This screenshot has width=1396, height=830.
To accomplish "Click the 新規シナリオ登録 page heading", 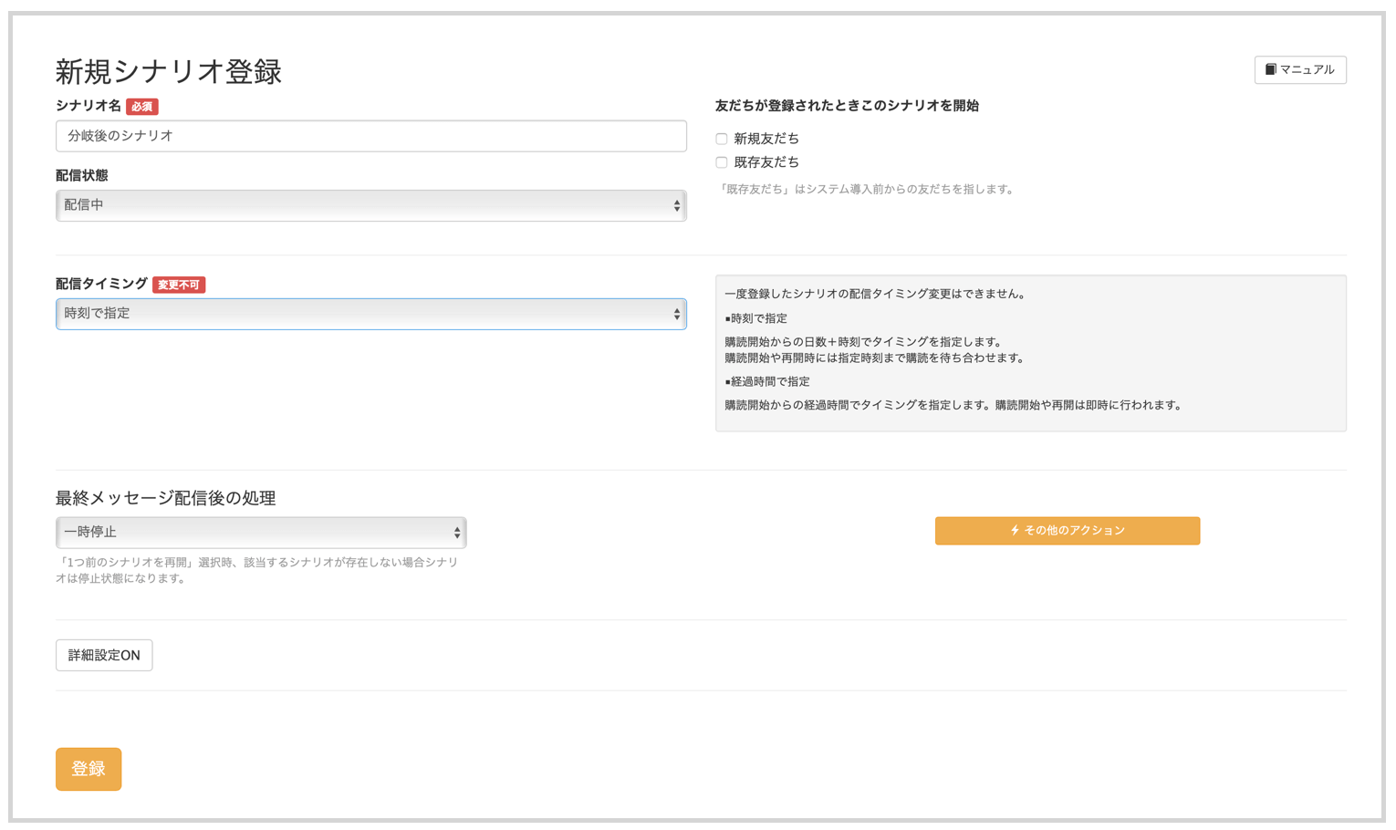I will point(169,71).
